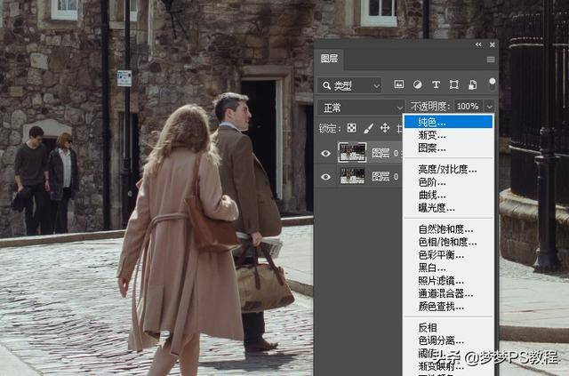Lock transparent pixels checkerboard icon

tap(351, 128)
